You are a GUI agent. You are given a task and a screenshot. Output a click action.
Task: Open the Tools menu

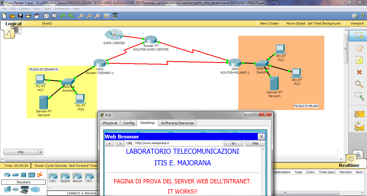point(47,9)
